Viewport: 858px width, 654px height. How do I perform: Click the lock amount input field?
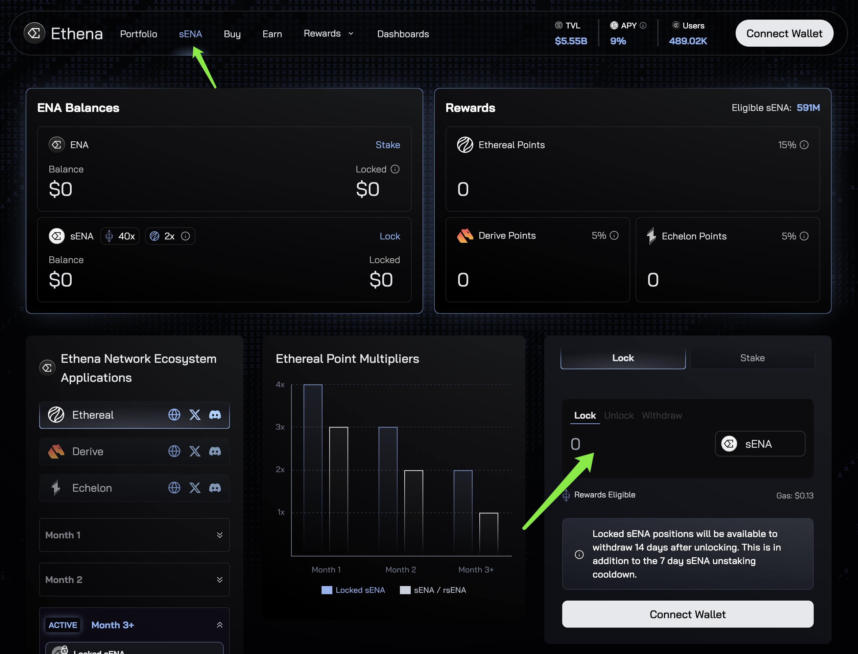pyautogui.click(x=638, y=444)
